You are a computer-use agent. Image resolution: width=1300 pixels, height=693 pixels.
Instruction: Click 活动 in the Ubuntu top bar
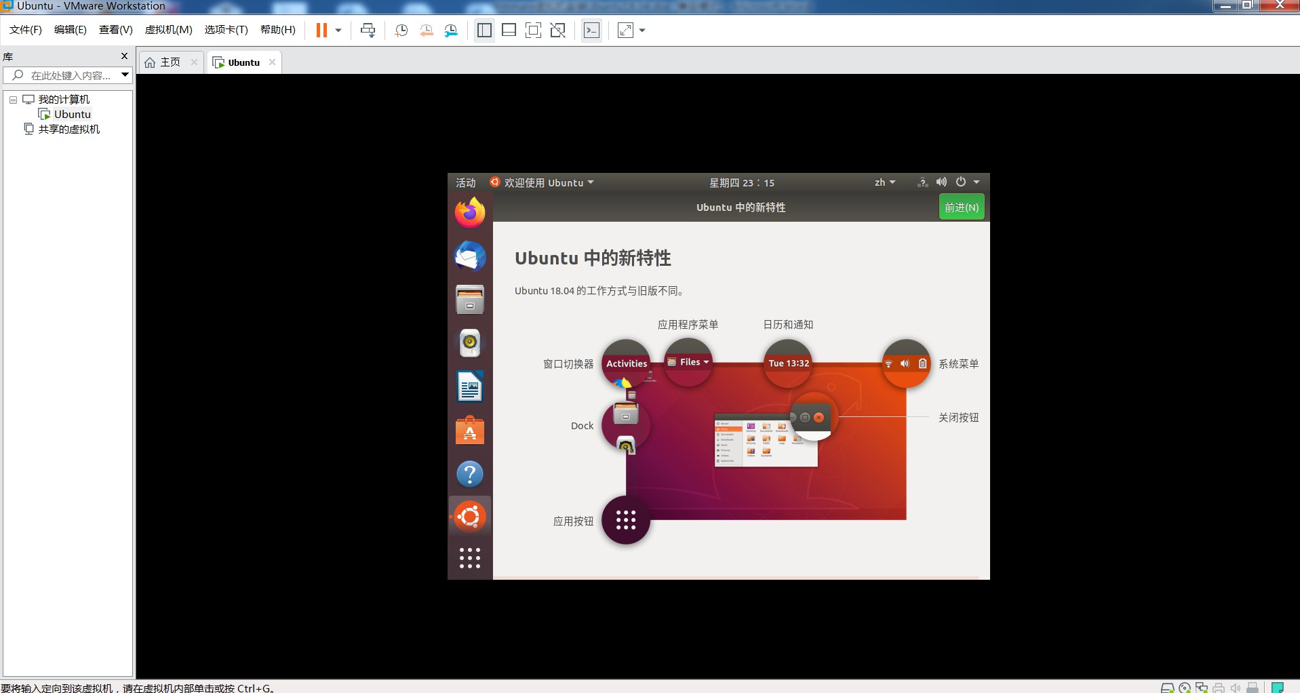point(466,183)
